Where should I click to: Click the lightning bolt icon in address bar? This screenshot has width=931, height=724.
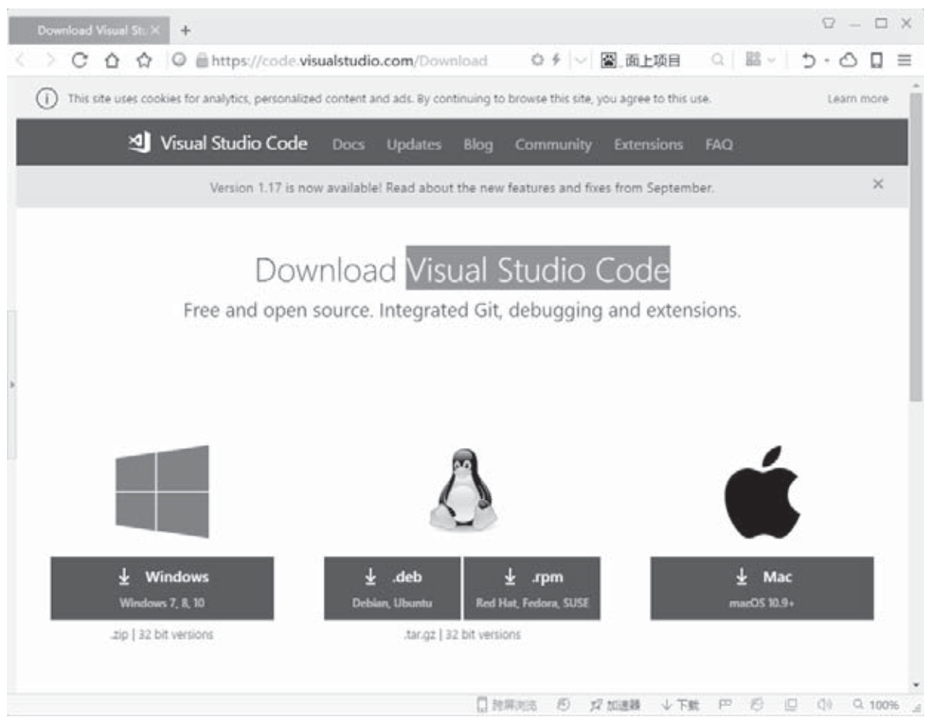555,61
